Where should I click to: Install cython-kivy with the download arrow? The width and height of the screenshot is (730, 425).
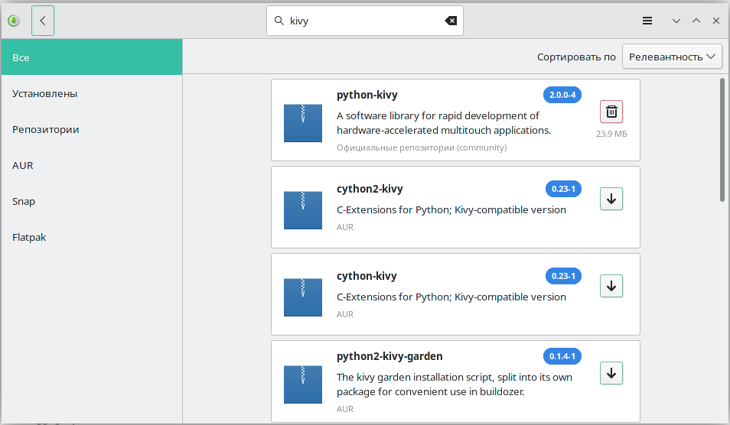coord(611,286)
